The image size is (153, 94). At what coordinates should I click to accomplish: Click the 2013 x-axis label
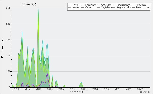click(39, 89)
